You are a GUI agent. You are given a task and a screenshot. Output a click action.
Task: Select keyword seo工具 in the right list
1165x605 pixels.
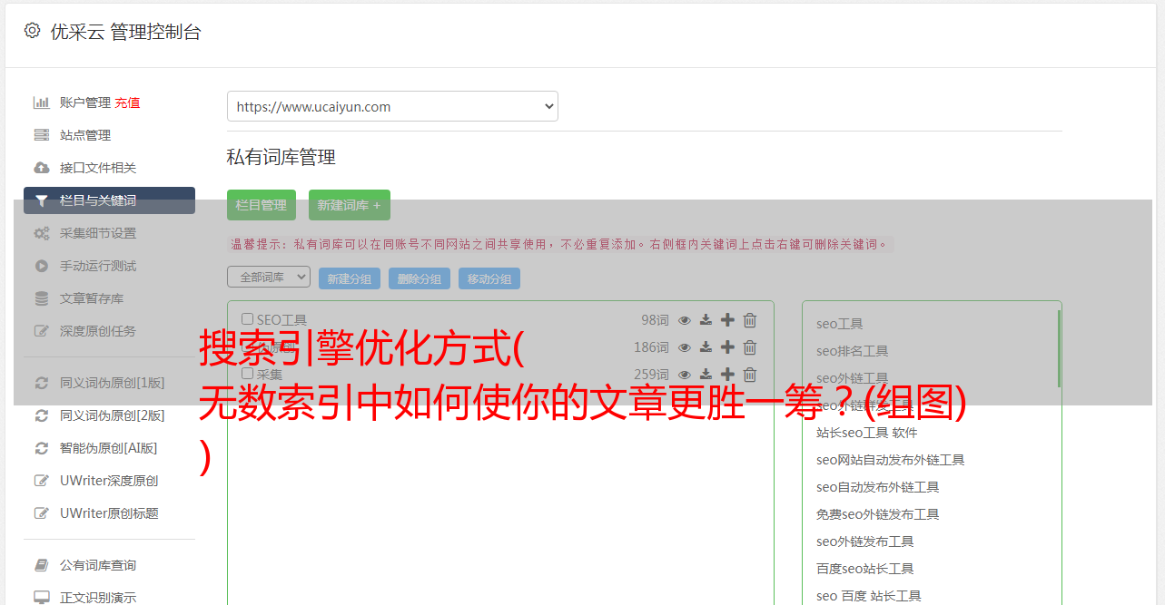pyautogui.click(x=839, y=324)
